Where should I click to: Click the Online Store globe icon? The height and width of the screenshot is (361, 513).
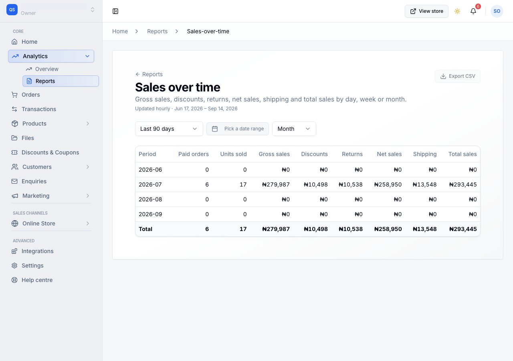tap(15, 223)
